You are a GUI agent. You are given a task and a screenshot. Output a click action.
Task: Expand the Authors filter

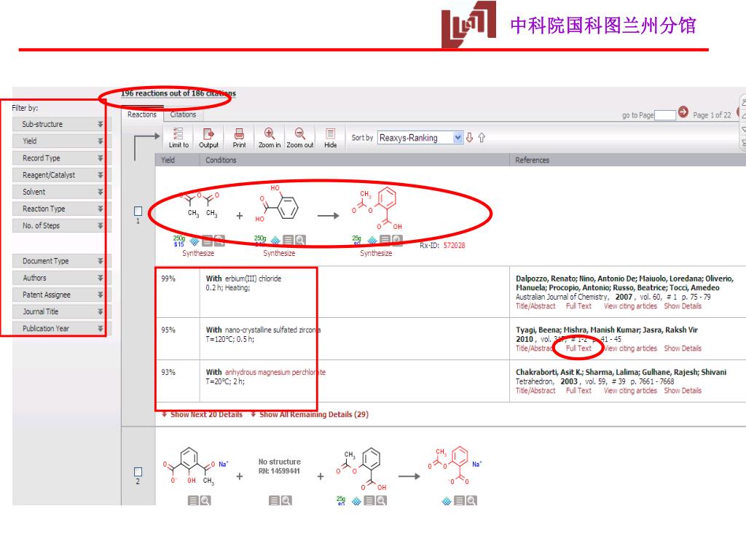pos(62,278)
